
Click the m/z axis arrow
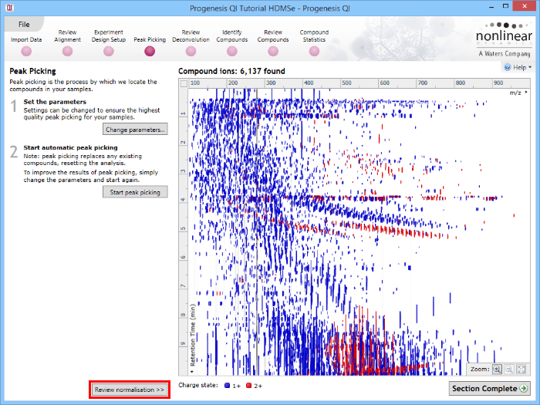tap(526, 93)
